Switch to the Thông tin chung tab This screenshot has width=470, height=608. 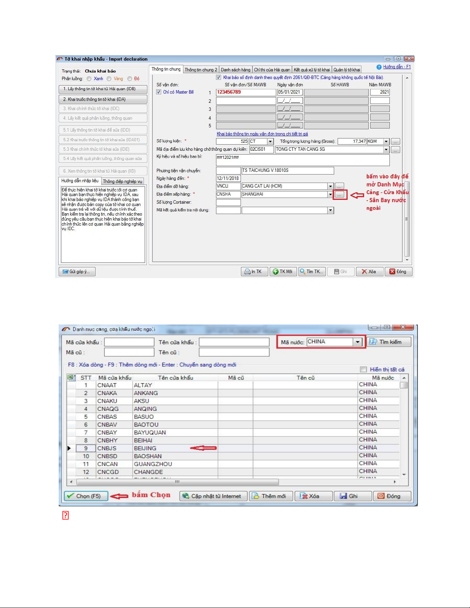point(166,69)
